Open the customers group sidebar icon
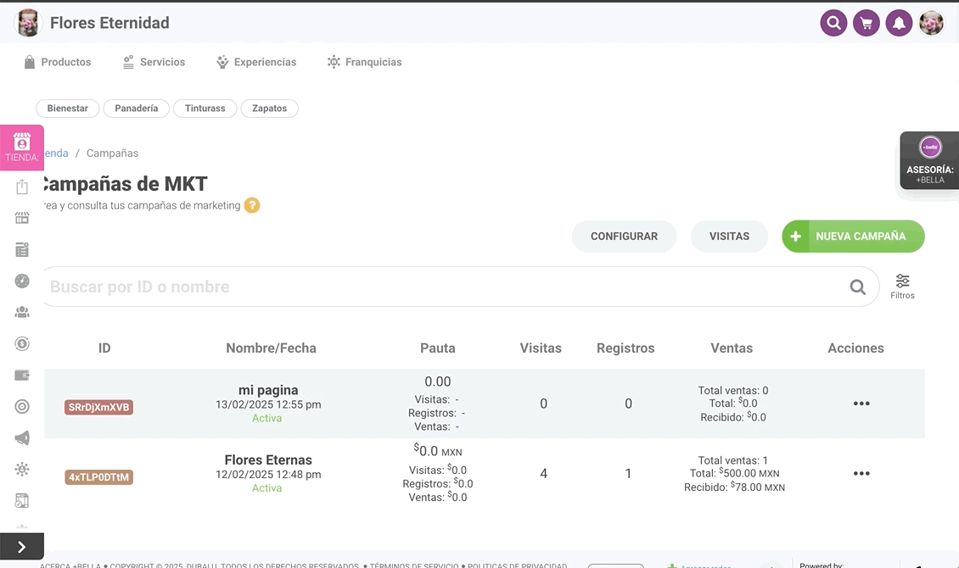This screenshot has width=959, height=568. point(22,312)
